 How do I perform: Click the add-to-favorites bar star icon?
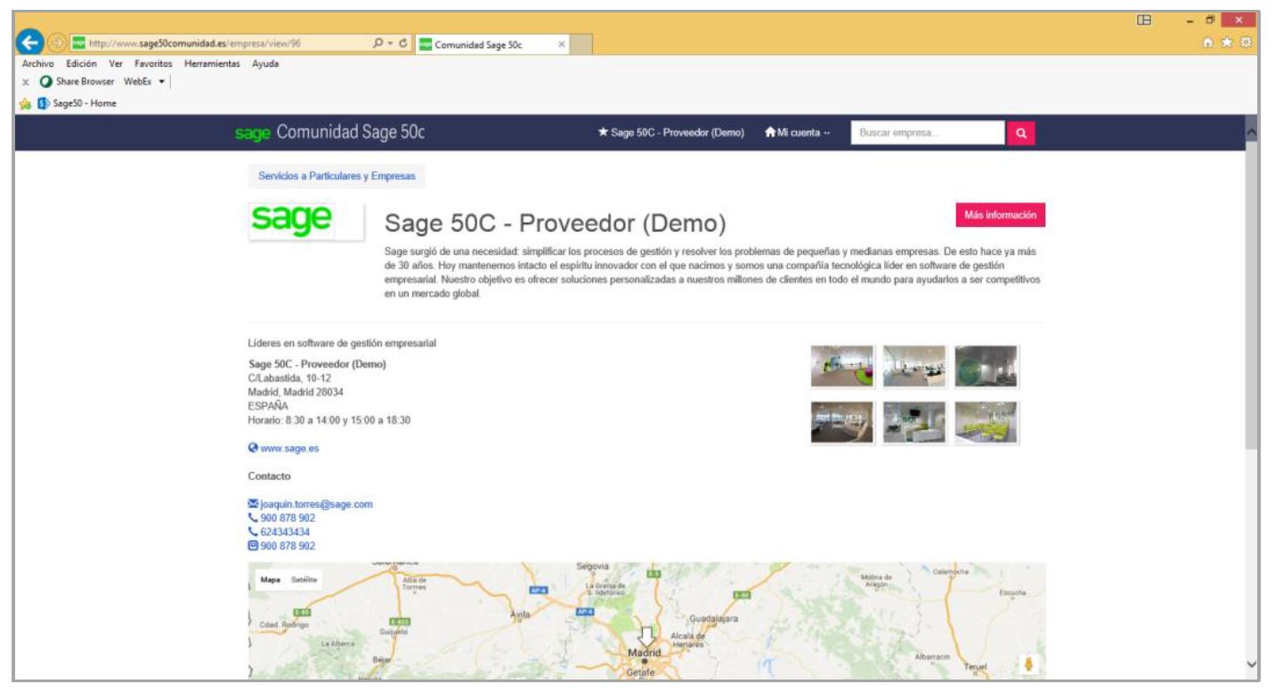23,103
